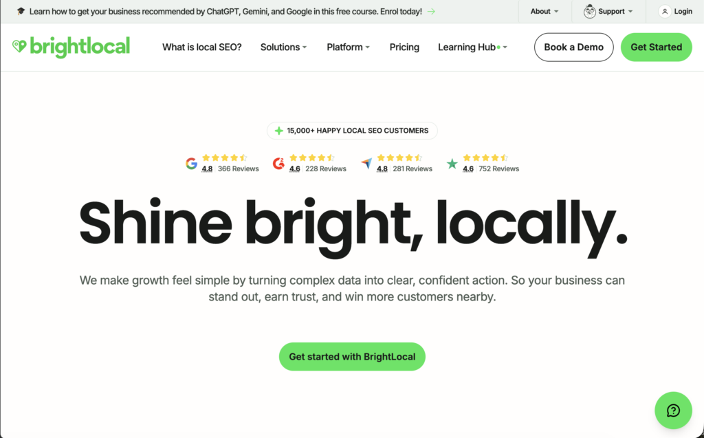
Task: Click Get started with BrightLocal button
Action: point(352,357)
